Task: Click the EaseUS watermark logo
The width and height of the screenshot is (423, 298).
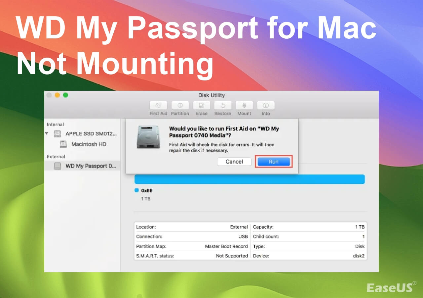Action: [390, 288]
